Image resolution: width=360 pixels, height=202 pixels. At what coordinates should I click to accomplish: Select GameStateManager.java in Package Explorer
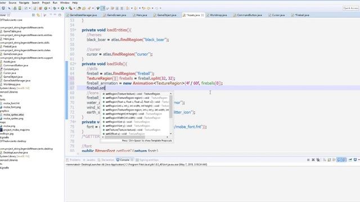tap(16, 81)
